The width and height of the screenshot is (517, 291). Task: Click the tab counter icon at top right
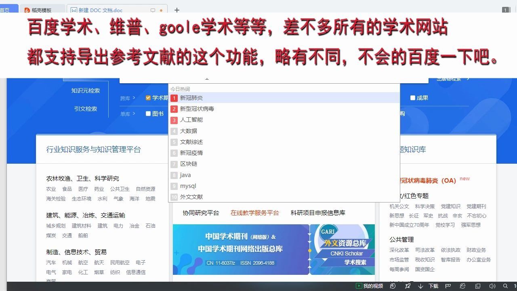505,10
